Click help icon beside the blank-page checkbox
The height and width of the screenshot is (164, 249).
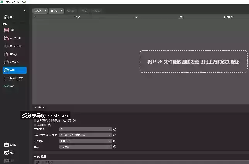[74, 121]
